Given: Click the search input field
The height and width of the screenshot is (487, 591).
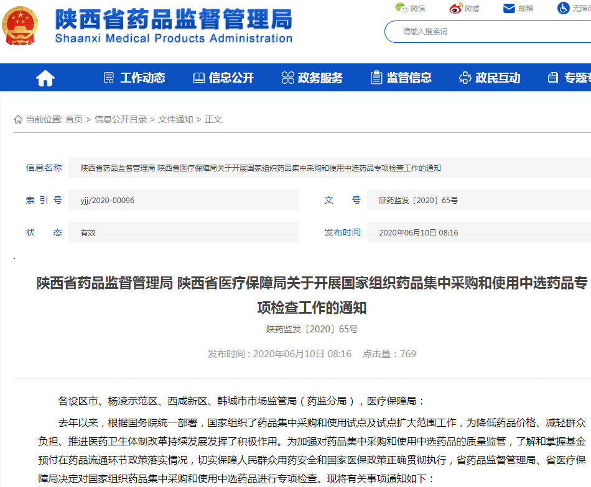Looking at the screenshot, I should (x=488, y=32).
